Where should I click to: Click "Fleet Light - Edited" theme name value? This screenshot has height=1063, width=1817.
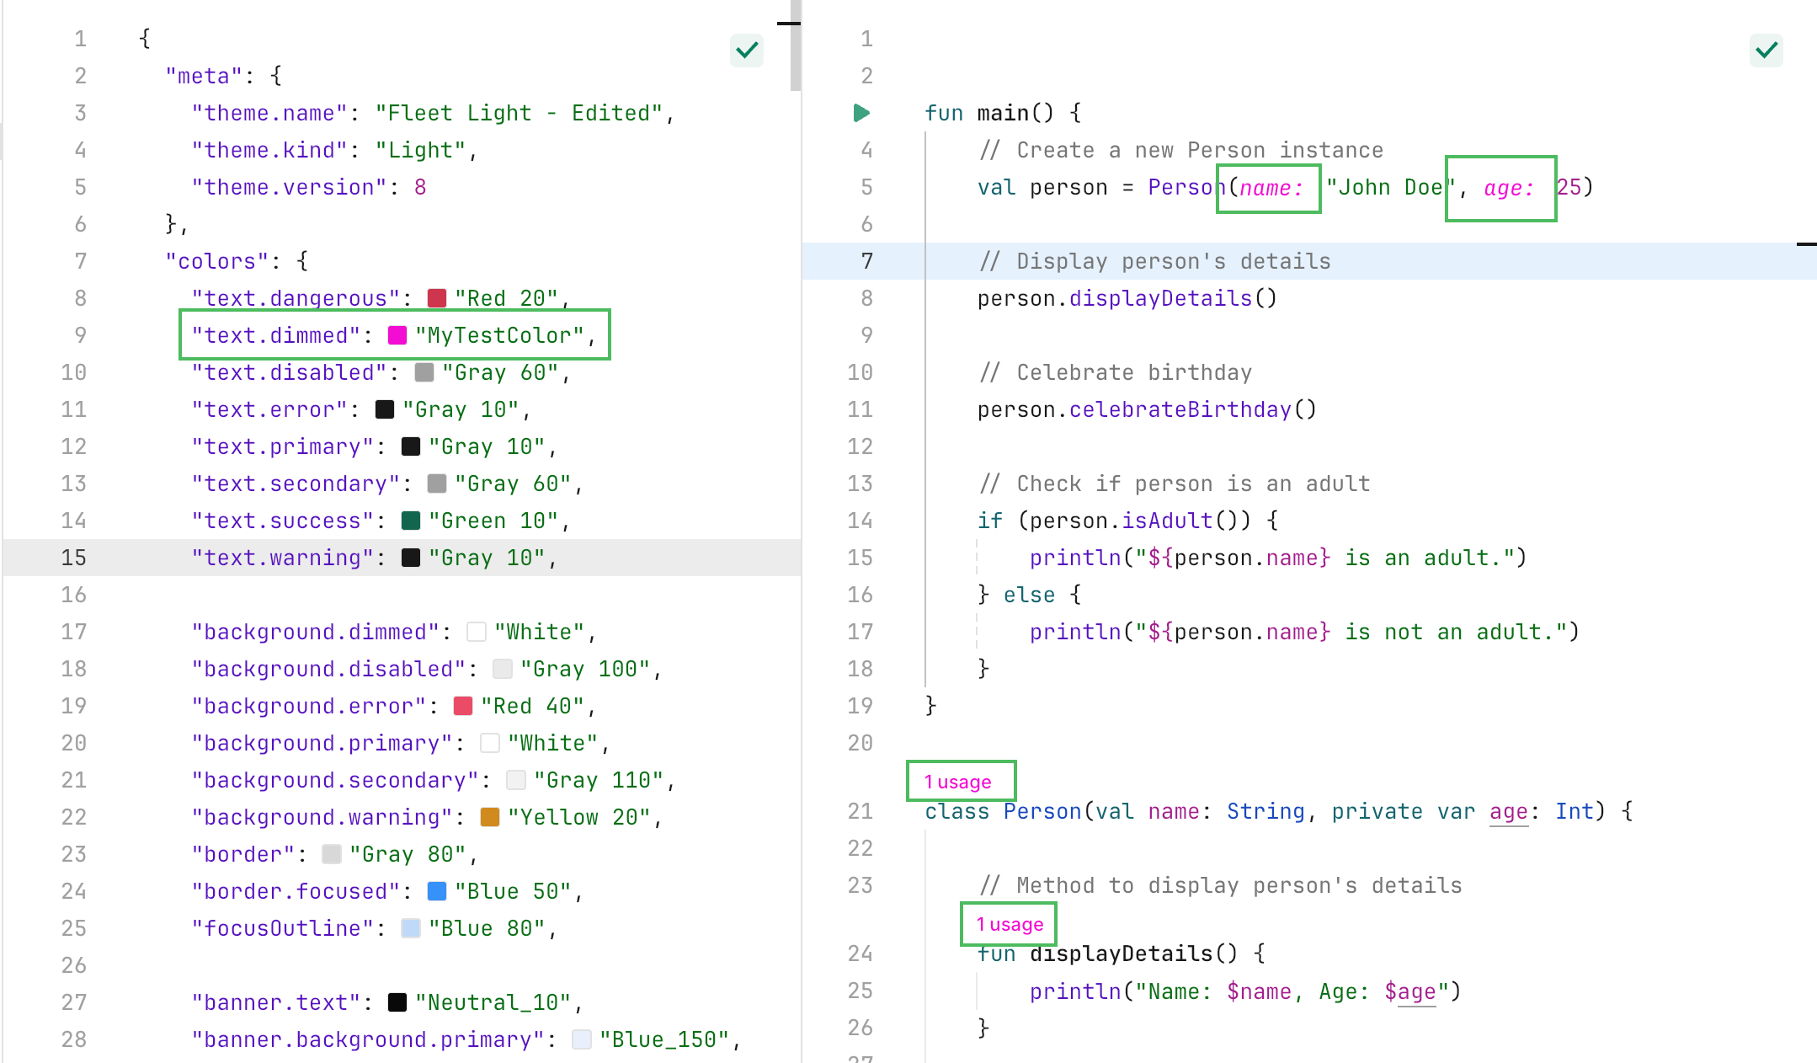pyautogui.click(x=520, y=113)
